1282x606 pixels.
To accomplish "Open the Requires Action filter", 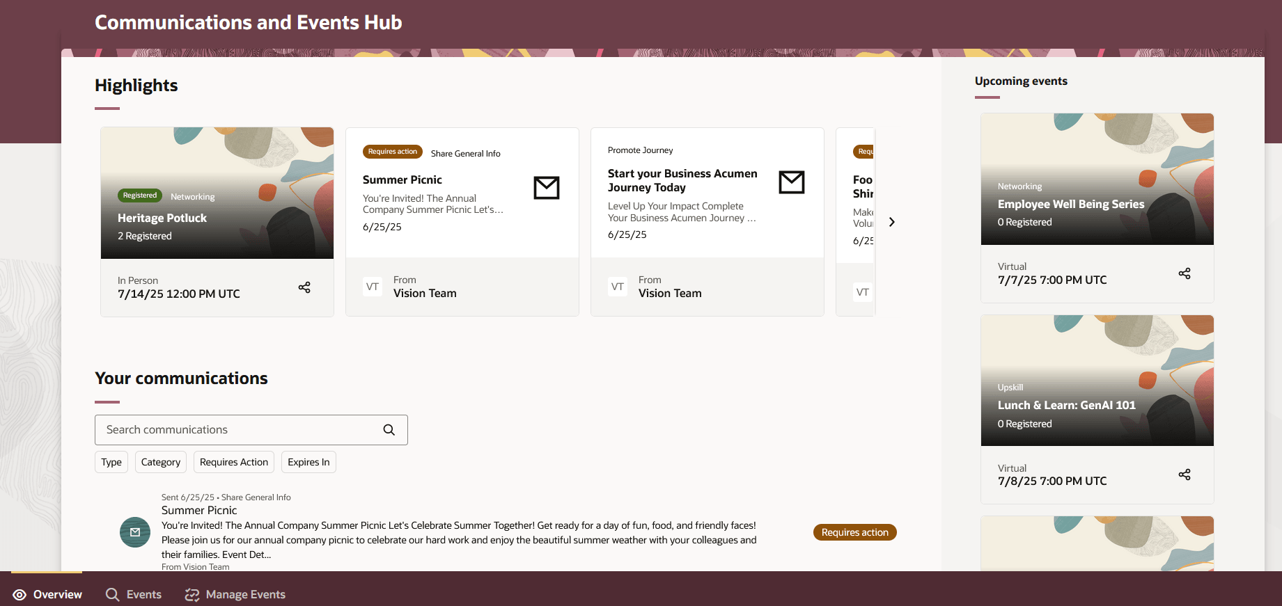I will [x=234, y=462].
